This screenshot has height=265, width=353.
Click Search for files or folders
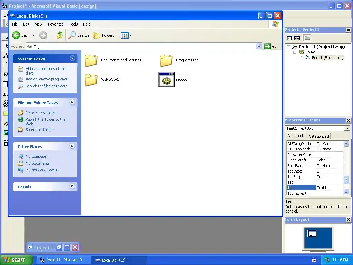pos(47,86)
